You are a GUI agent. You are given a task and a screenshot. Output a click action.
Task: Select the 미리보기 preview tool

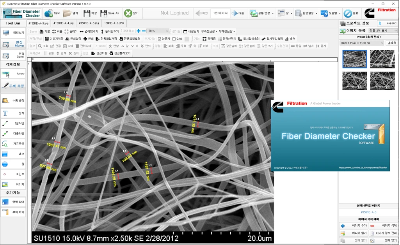click(x=13, y=33)
